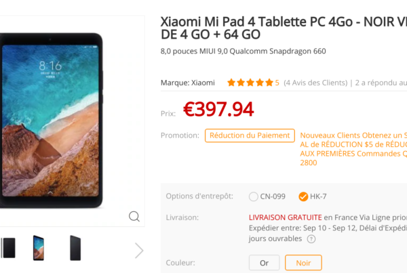
Task: Open the new customers discount promo text
Action: pos(353,149)
